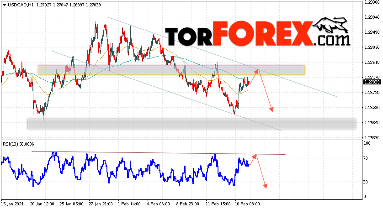383x209 pixels.
Task: Open the chart menu arrow beside USDCAD,H1
Action: [x=5, y=5]
